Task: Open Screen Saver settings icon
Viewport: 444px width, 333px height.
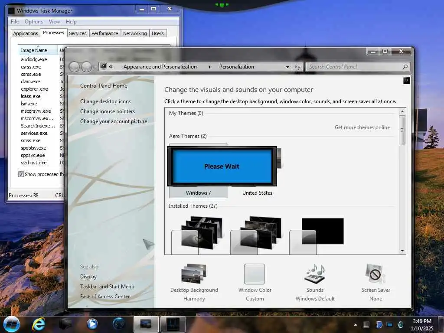Action: coord(375,274)
